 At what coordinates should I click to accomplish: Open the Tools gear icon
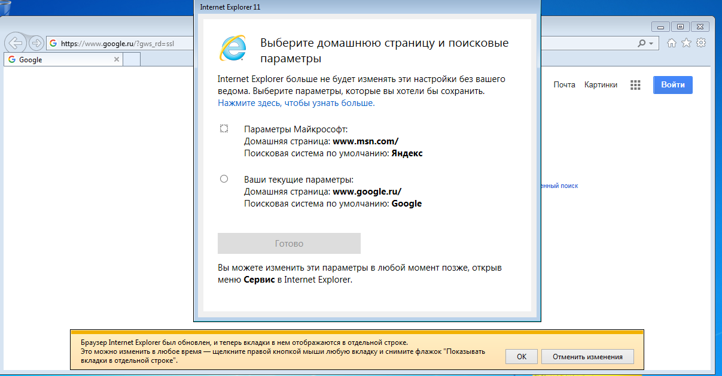702,43
